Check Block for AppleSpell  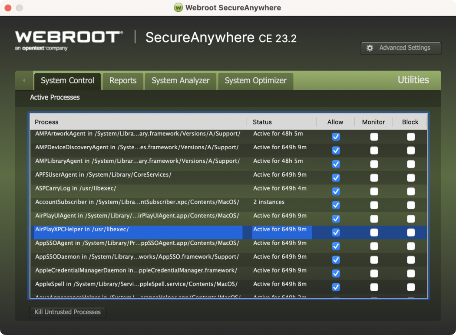[x=411, y=287]
